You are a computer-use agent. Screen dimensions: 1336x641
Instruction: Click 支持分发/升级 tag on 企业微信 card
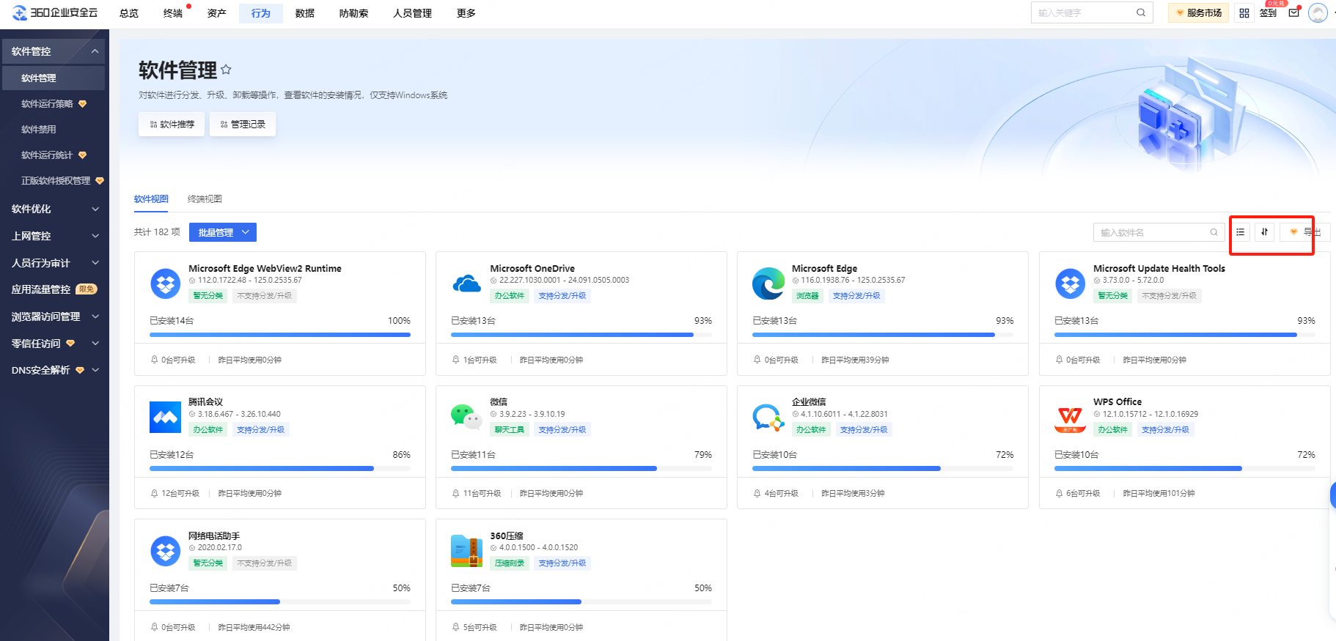pyautogui.click(x=864, y=430)
